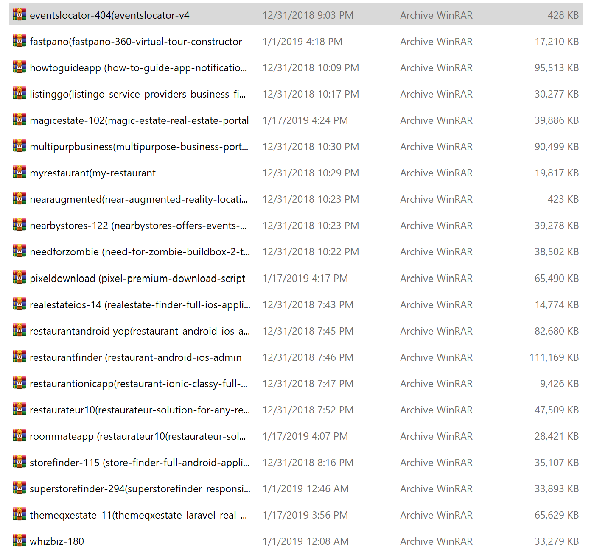Click the date 1/17/2019 4:17 PM
The height and width of the screenshot is (552, 605).
[305, 278]
